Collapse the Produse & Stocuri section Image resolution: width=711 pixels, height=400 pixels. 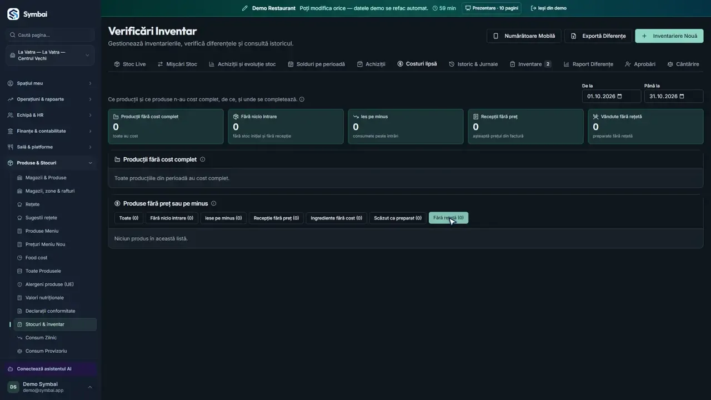pyautogui.click(x=51, y=163)
